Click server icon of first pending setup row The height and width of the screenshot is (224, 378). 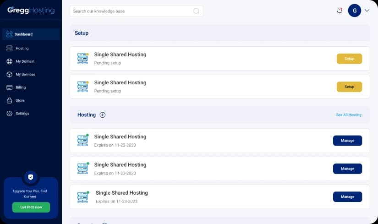(x=83, y=58)
